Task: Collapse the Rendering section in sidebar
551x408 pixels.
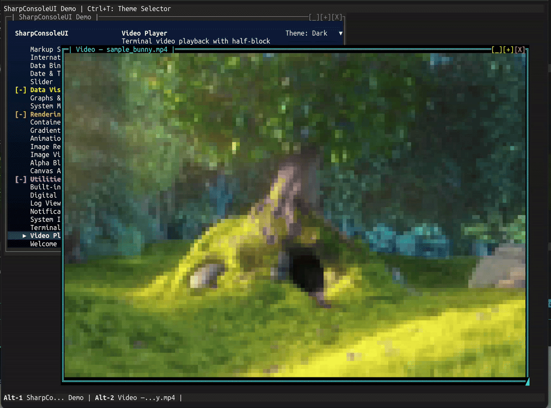Action: pos(20,114)
